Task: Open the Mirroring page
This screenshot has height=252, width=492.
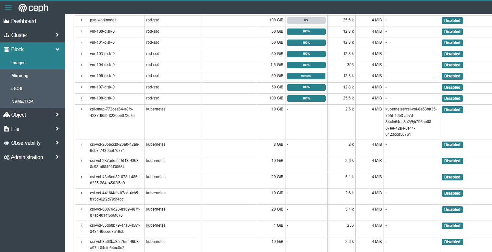Action: pos(20,75)
